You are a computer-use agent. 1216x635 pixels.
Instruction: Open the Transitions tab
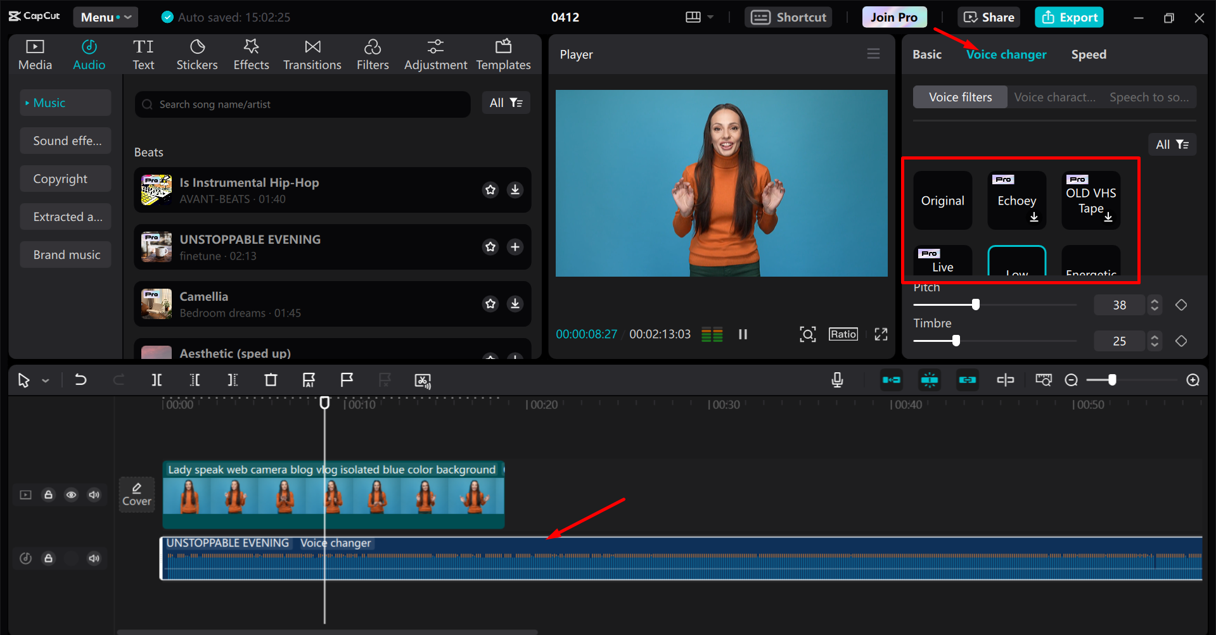click(312, 55)
